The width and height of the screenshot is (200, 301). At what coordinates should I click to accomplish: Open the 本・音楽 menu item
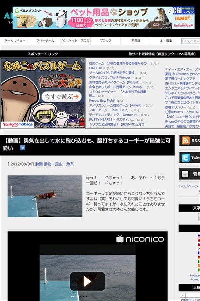(x=166, y=41)
